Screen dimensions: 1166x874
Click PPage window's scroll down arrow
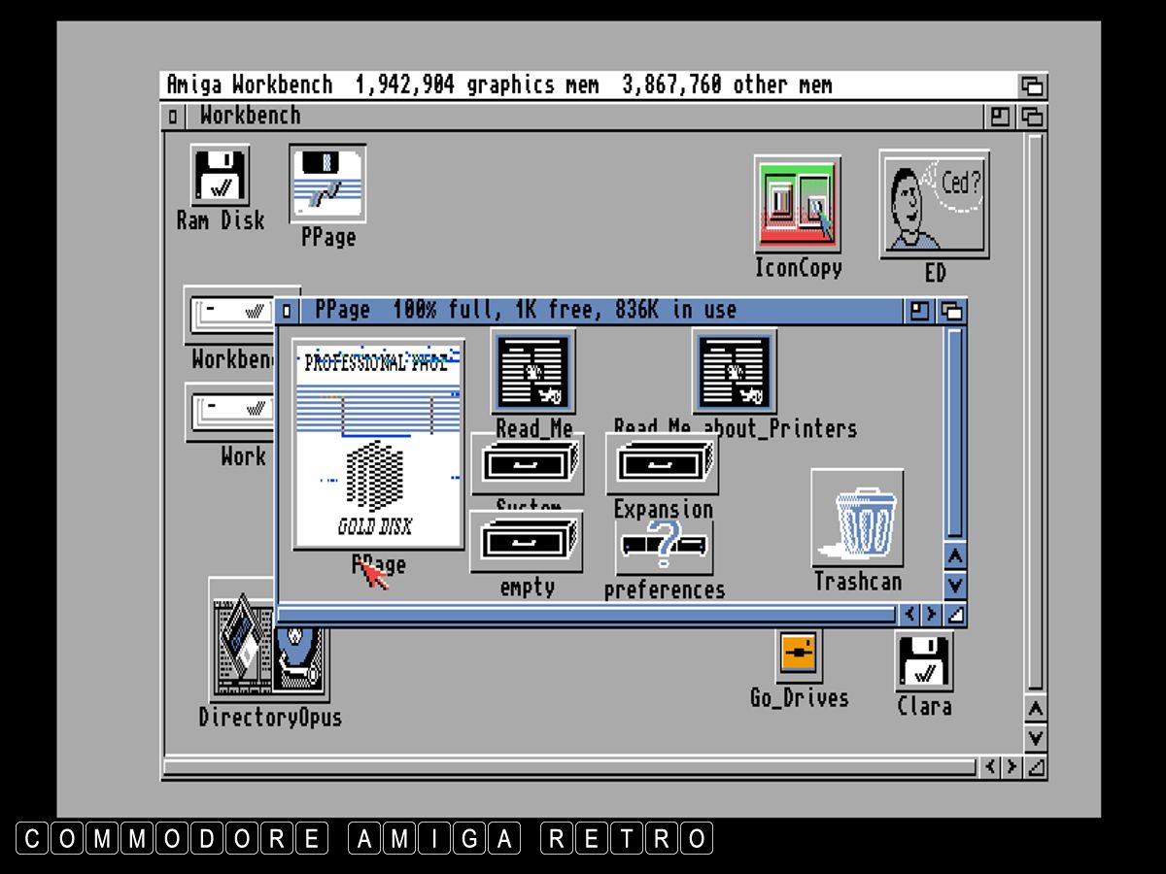[955, 585]
